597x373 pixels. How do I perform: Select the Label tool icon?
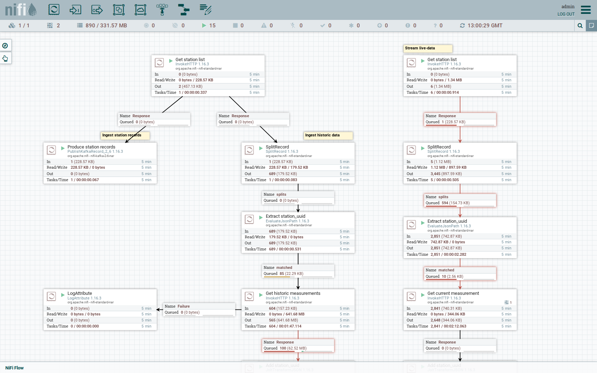pos(205,10)
